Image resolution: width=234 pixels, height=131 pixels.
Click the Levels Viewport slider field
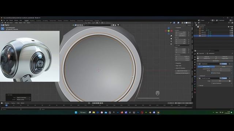(x=221, y=69)
